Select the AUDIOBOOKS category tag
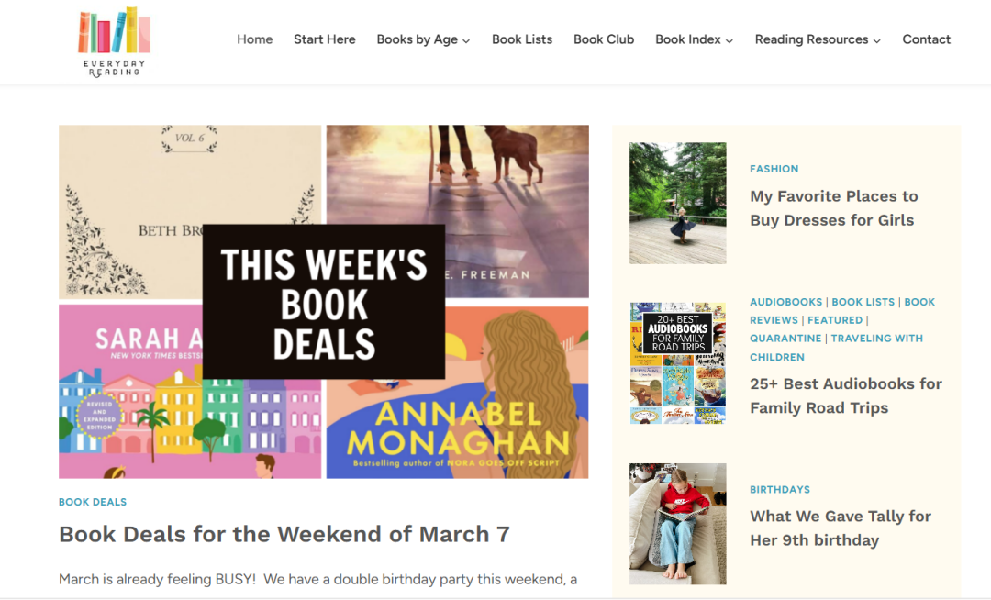 [x=786, y=302]
